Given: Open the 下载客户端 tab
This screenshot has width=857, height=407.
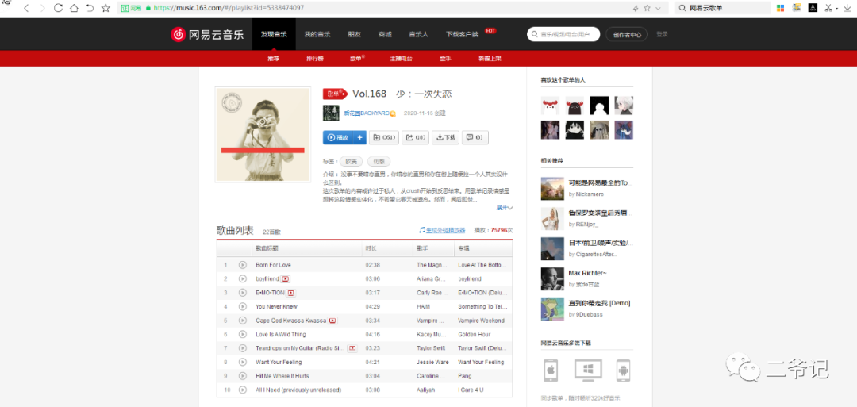Looking at the screenshot, I should tap(463, 34).
